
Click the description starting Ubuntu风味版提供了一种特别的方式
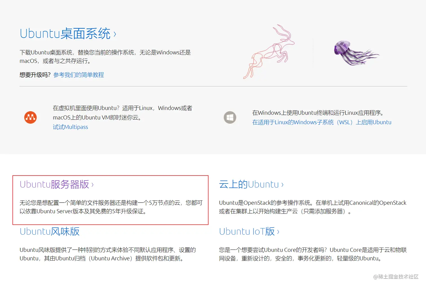point(108,254)
